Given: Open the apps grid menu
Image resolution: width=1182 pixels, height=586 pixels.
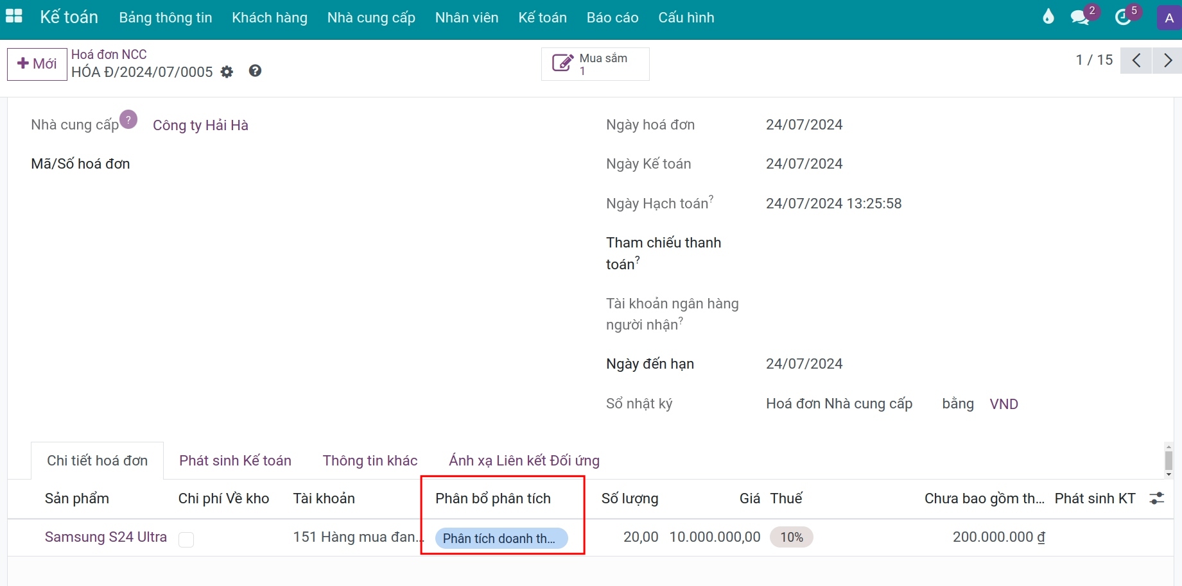Looking at the screenshot, I should click(x=13, y=16).
